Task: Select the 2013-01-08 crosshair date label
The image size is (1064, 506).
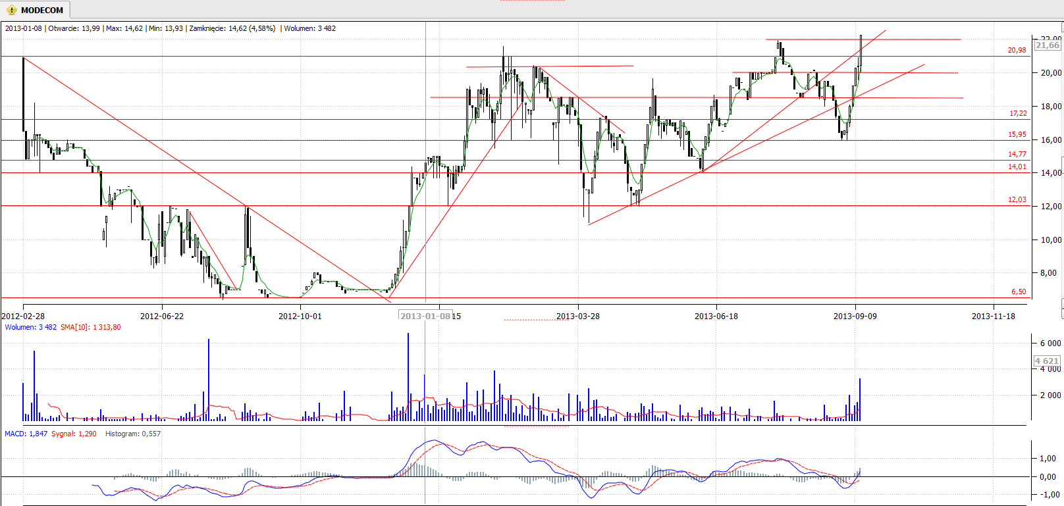Action: (x=425, y=316)
